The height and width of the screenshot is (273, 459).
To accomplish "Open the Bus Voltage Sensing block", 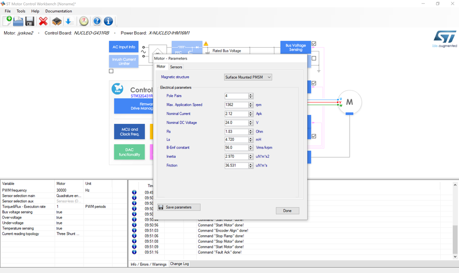I will point(295,47).
